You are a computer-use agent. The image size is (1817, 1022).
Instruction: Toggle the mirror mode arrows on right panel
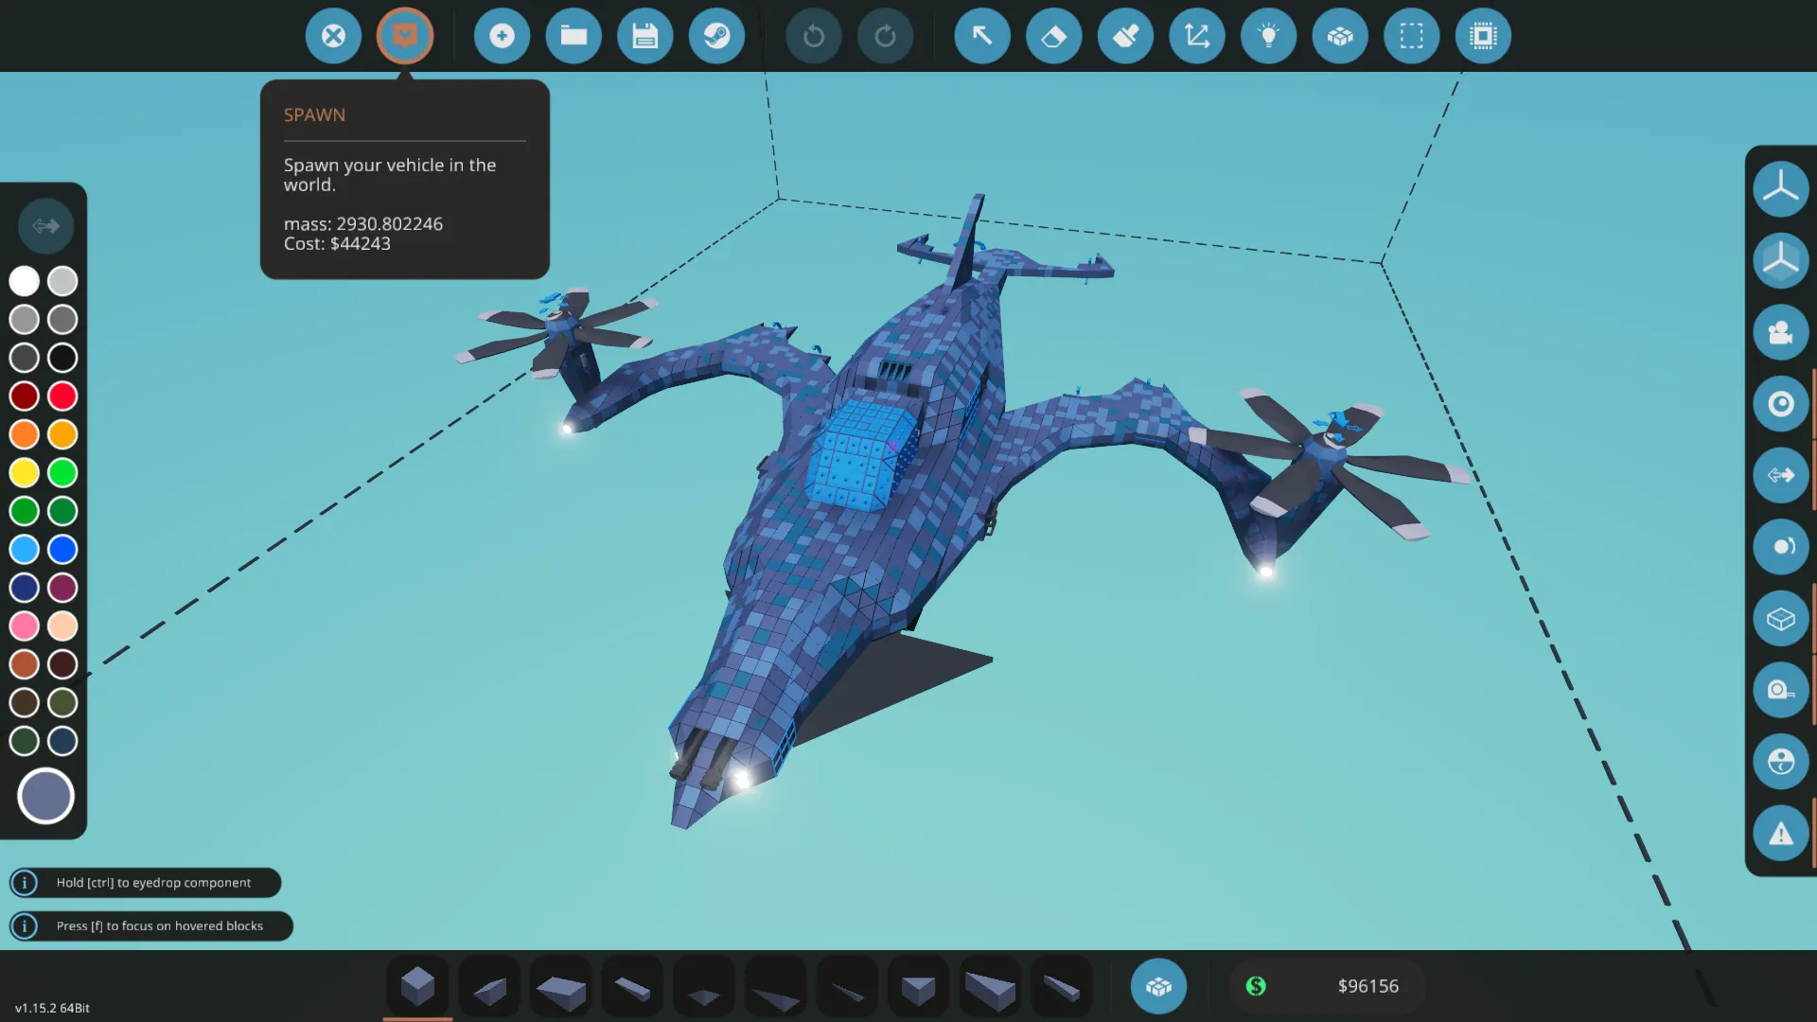[x=1780, y=475]
